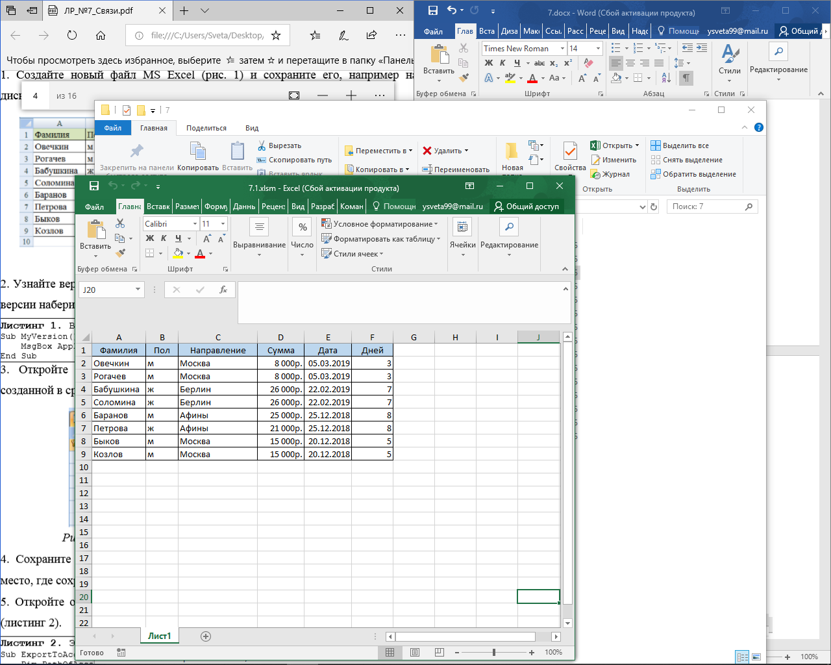Open Excel Данные tab
This screenshot has height=665, width=831.
(244, 207)
